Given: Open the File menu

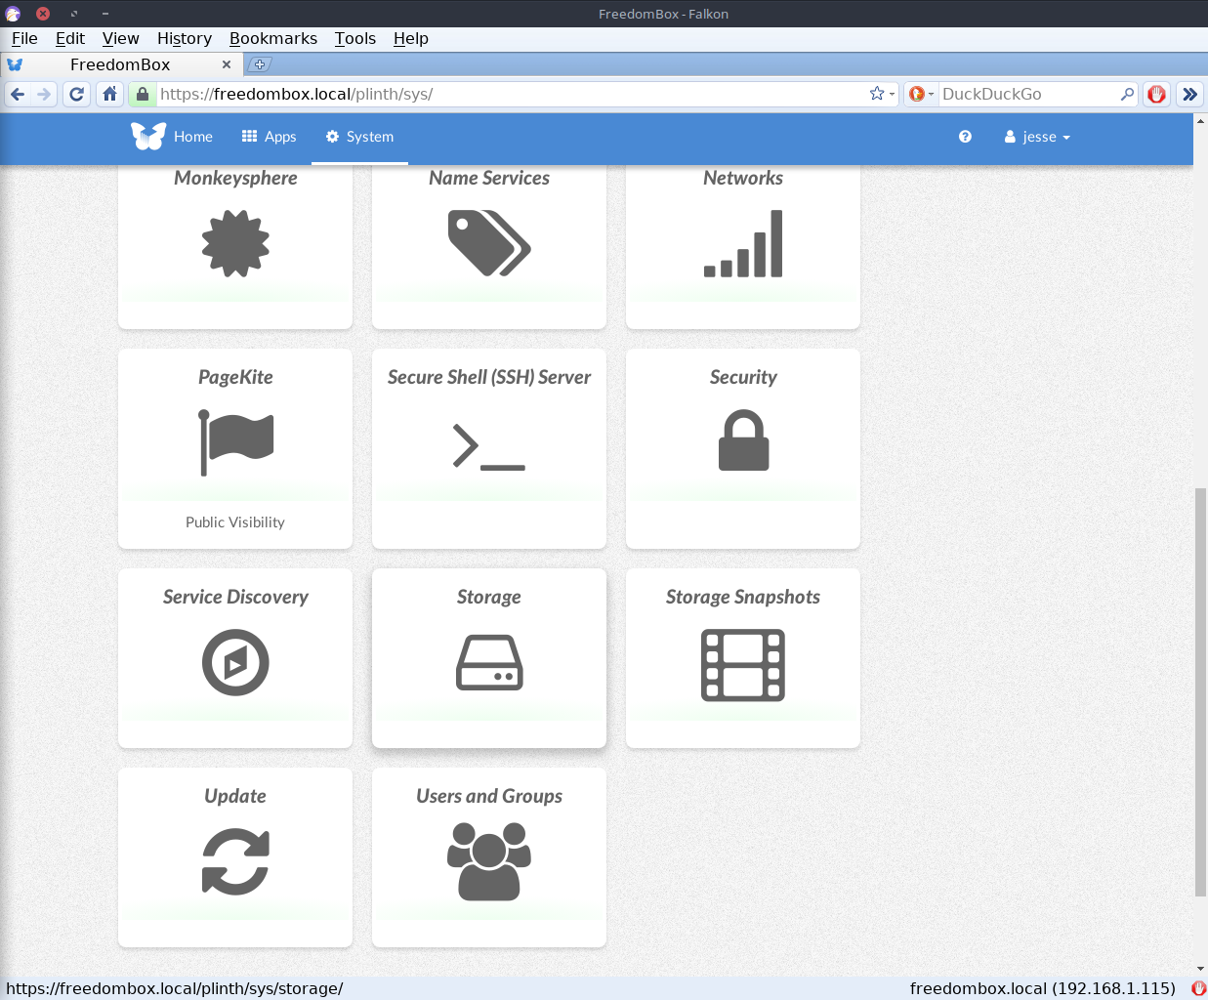Looking at the screenshot, I should (24, 38).
